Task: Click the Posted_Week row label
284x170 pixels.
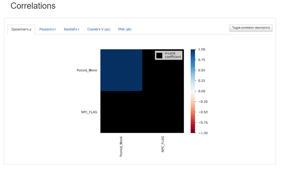Action: coord(87,70)
